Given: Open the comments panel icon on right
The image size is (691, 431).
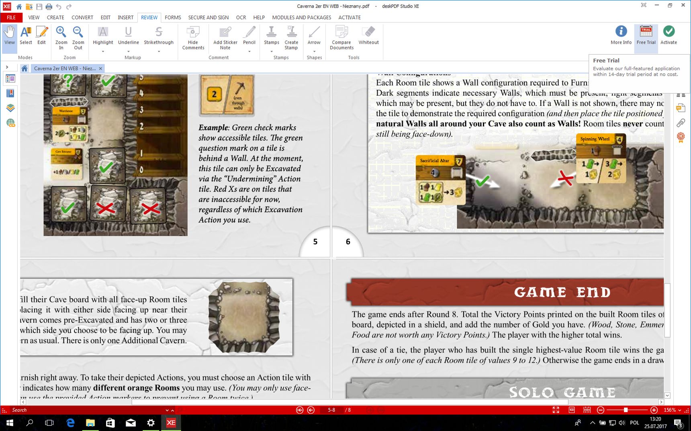Looking at the screenshot, I should click(x=681, y=108).
